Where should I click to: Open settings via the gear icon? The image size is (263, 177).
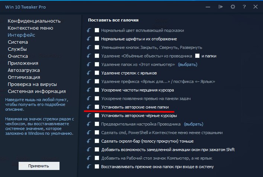tap(232, 7)
